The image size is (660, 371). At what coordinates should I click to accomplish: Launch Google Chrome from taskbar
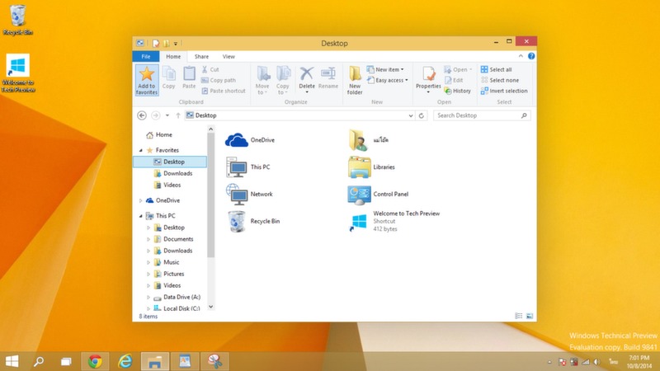click(x=95, y=361)
